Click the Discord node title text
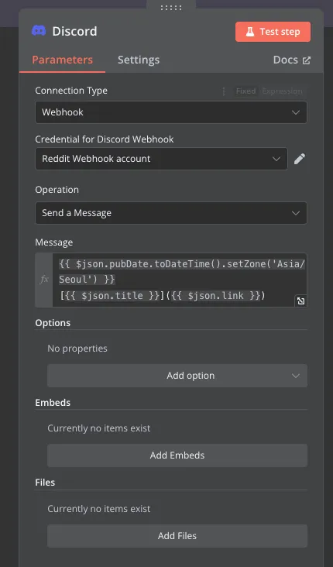 coord(74,32)
